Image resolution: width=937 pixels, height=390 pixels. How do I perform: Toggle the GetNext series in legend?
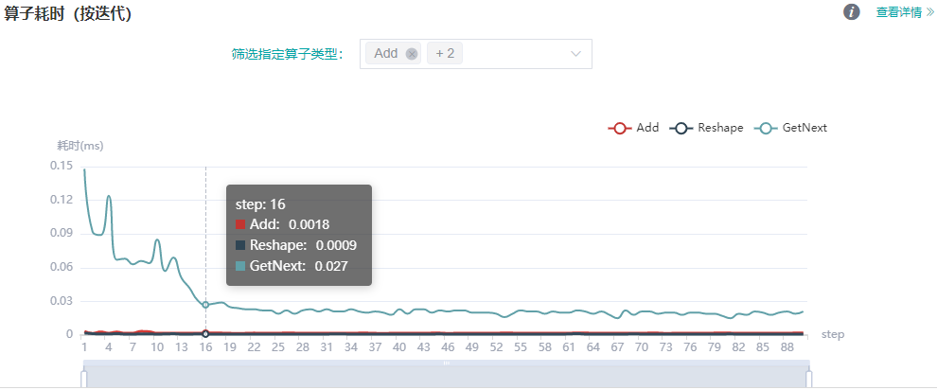[804, 128]
